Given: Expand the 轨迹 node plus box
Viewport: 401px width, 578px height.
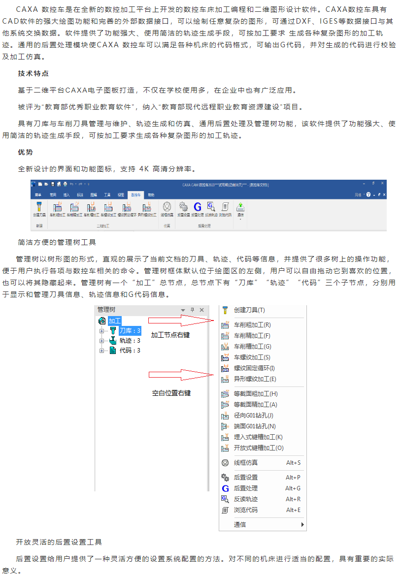Looking at the screenshot, I should (x=101, y=341).
